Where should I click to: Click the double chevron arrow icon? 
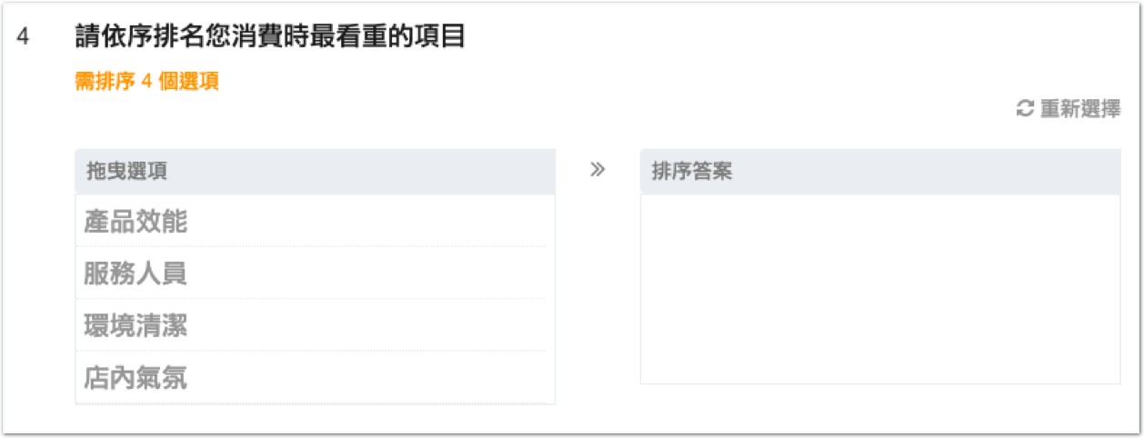pyautogui.click(x=597, y=169)
